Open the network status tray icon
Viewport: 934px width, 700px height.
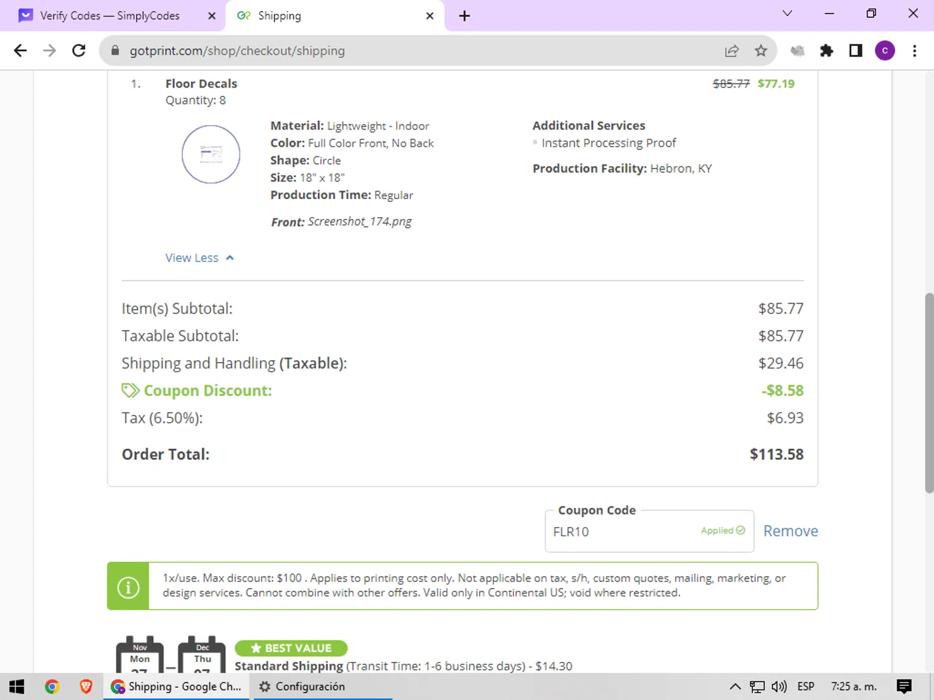(x=757, y=686)
